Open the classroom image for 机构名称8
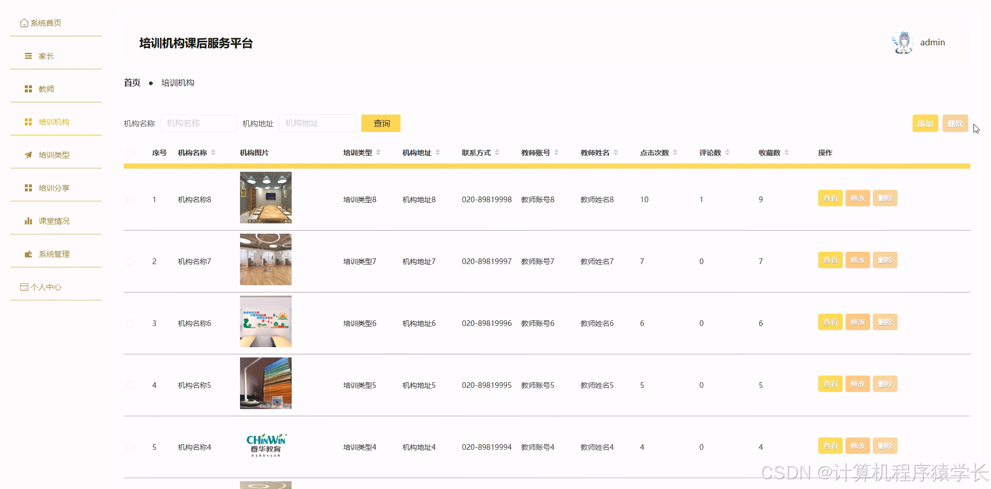This screenshot has width=991, height=489. (266, 198)
